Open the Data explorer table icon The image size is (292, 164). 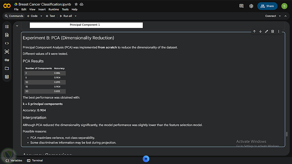click(7, 77)
